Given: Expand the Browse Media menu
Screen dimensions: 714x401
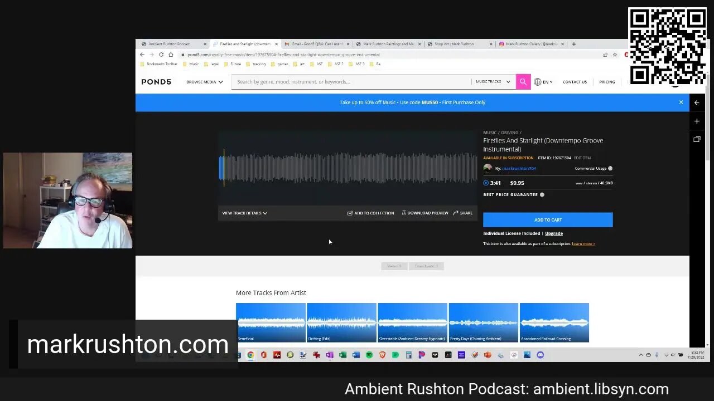Looking at the screenshot, I should pos(205,82).
